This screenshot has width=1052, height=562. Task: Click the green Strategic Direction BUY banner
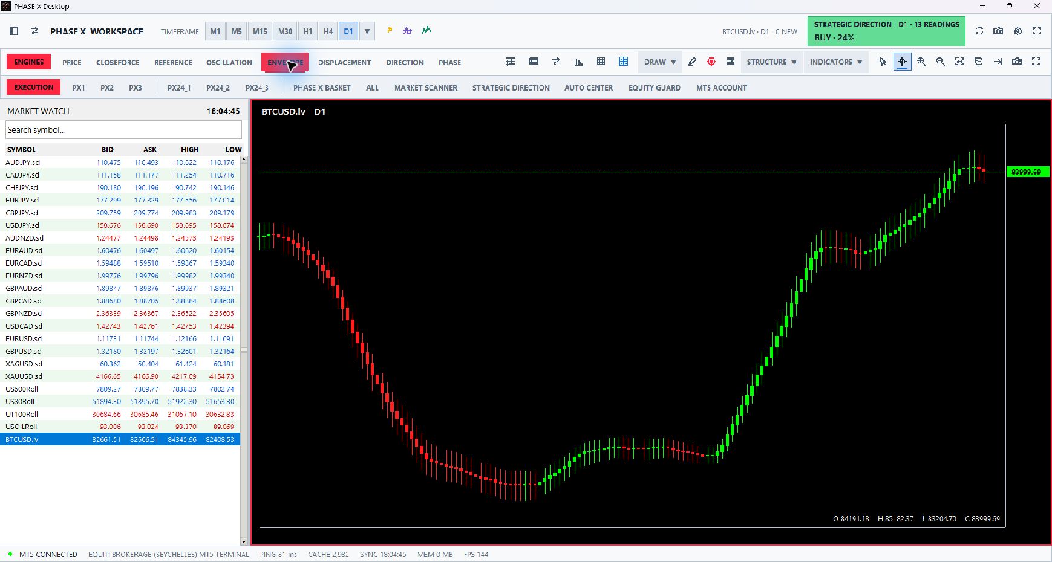(886, 31)
